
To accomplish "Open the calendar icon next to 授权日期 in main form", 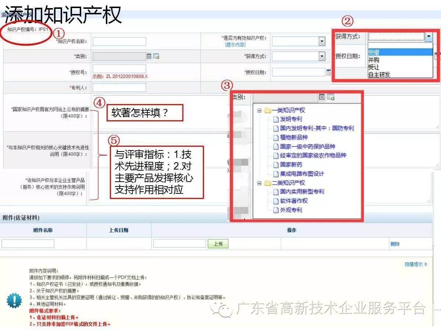I will coord(329,72).
